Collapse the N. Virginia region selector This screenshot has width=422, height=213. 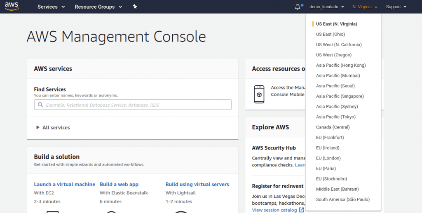point(365,7)
